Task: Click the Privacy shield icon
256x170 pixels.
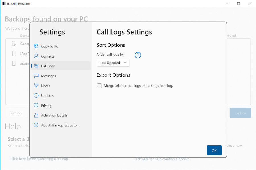Action: (x=36, y=105)
